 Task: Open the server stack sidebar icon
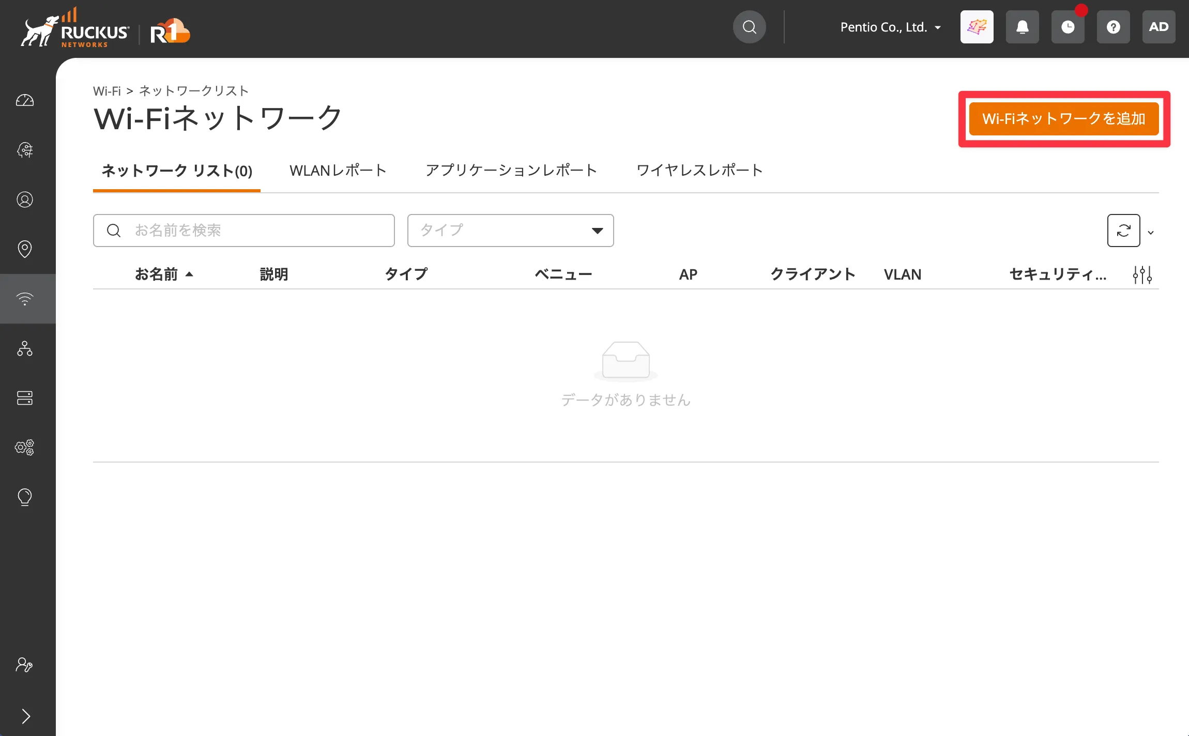[25, 398]
